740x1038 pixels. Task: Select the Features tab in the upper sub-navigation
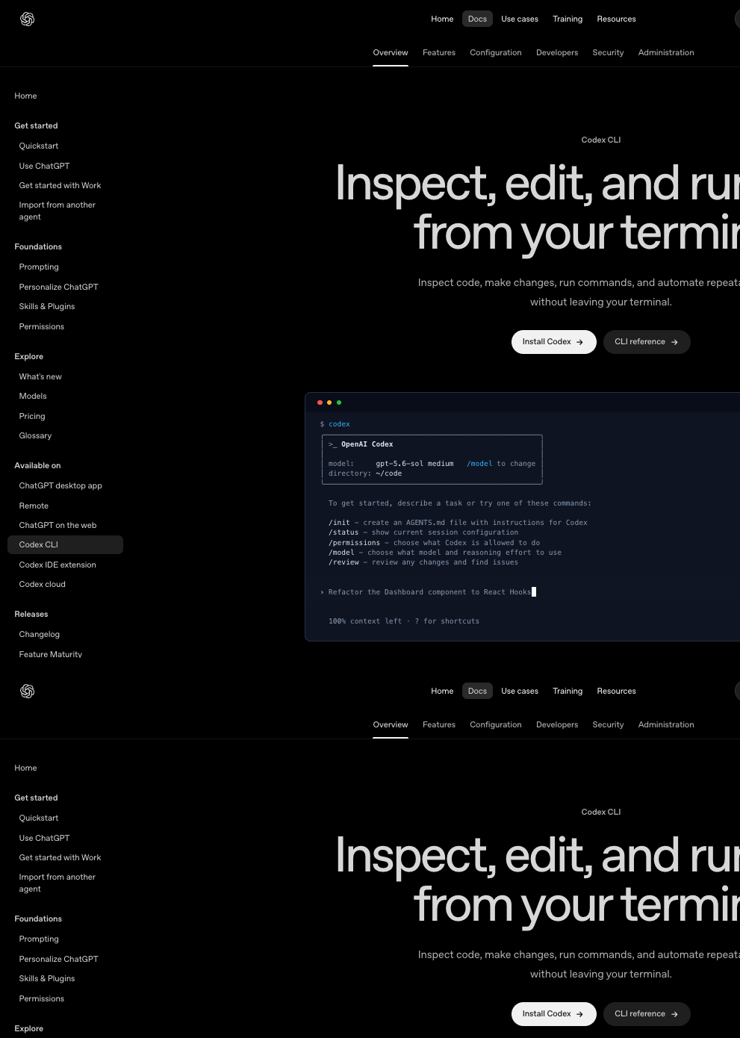pos(439,52)
